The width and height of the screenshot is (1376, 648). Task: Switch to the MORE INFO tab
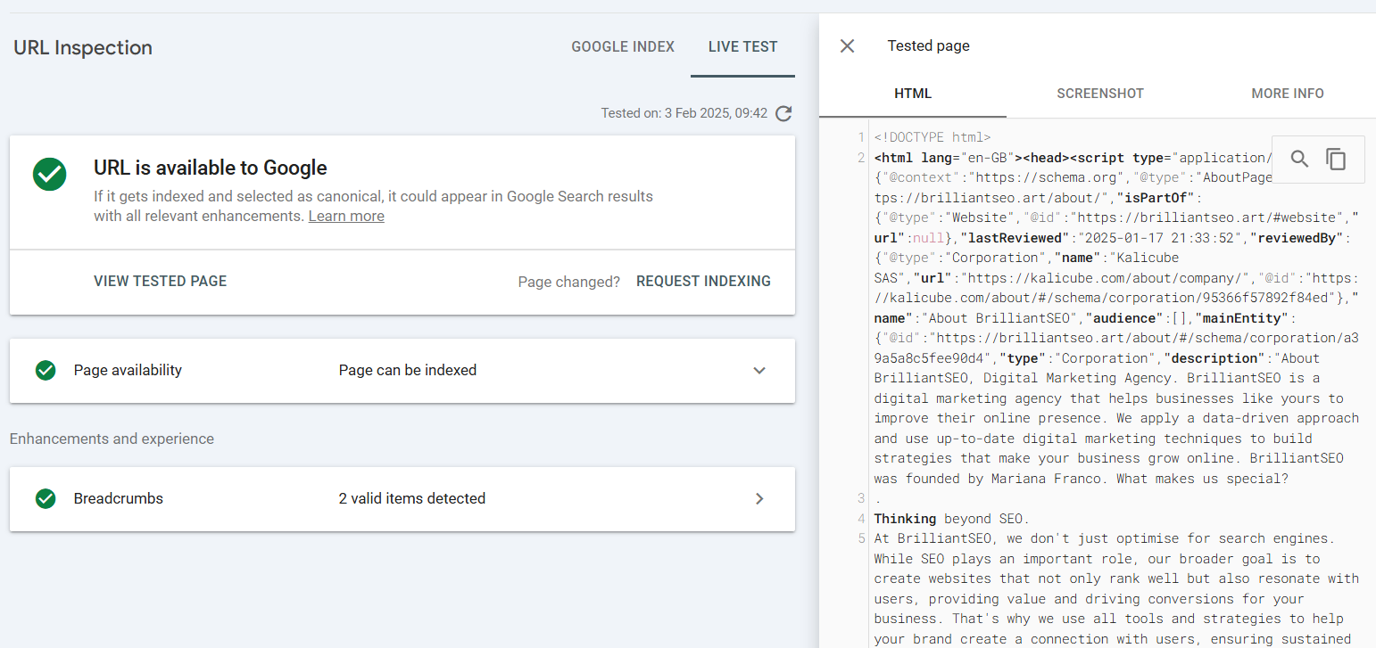coord(1288,93)
